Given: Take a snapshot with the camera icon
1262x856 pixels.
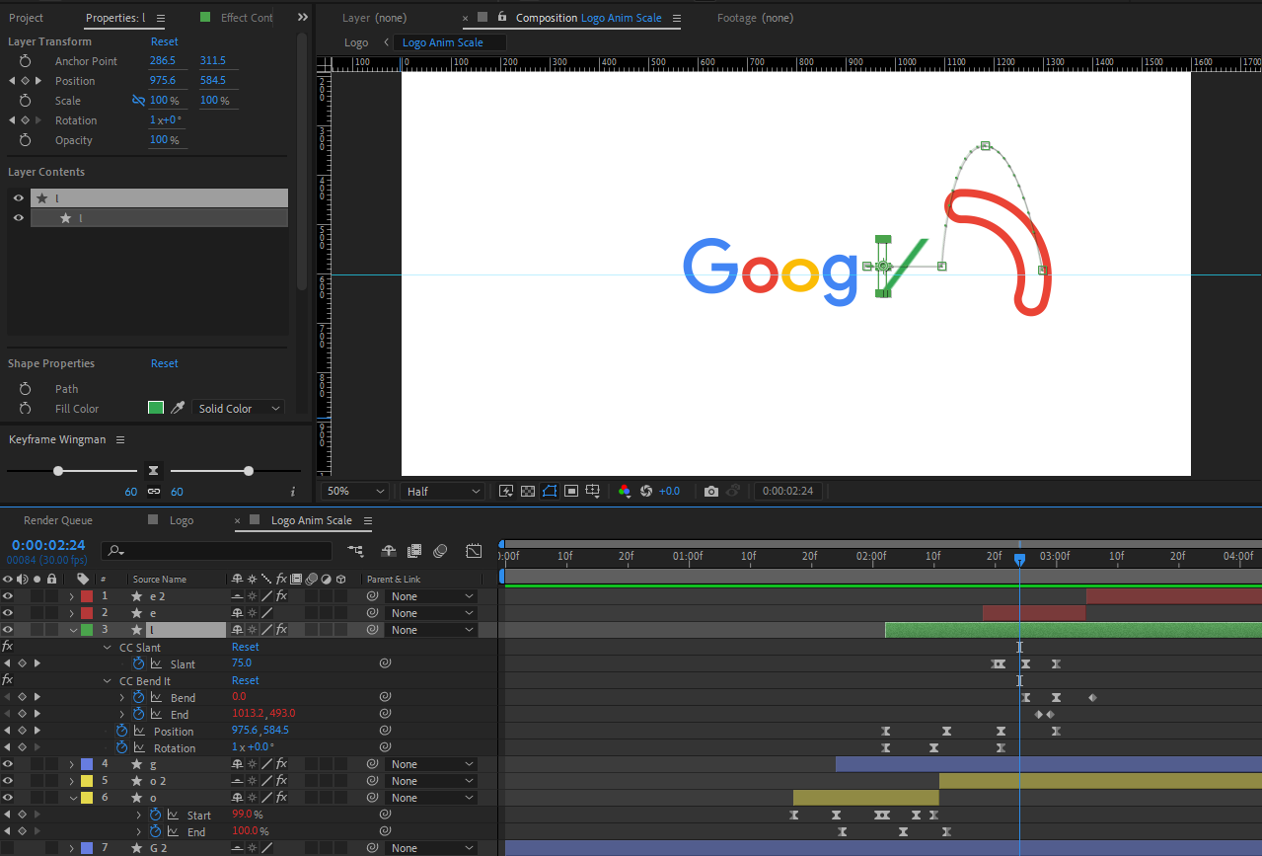Looking at the screenshot, I should pyautogui.click(x=711, y=491).
